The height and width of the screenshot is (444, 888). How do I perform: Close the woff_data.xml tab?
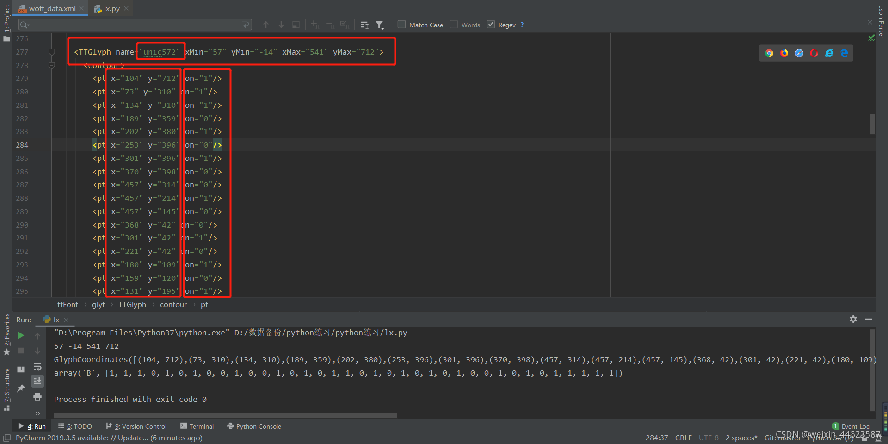(81, 8)
